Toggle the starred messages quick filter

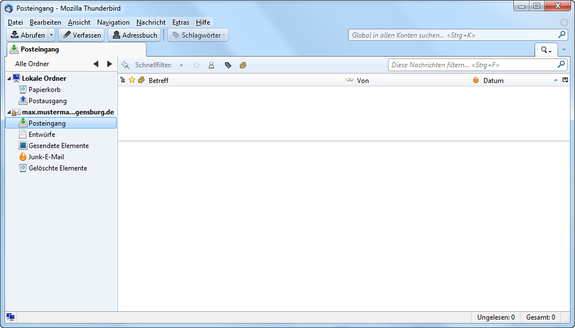pos(197,65)
